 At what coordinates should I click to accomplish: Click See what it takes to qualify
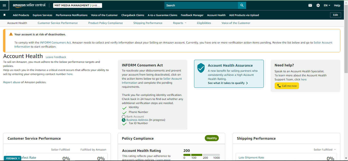pos(226,83)
